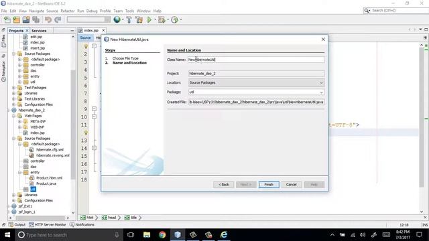This screenshot has height=241, width=429.
Task: Open the Location dropdown Source Packages
Action: pos(256,82)
